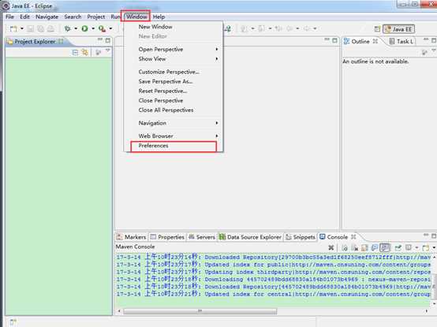Image resolution: width=437 pixels, height=327 pixels.
Task: Open dropdown arrow next to Run icon
Action: pyautogui.click(x=93, y=28)
